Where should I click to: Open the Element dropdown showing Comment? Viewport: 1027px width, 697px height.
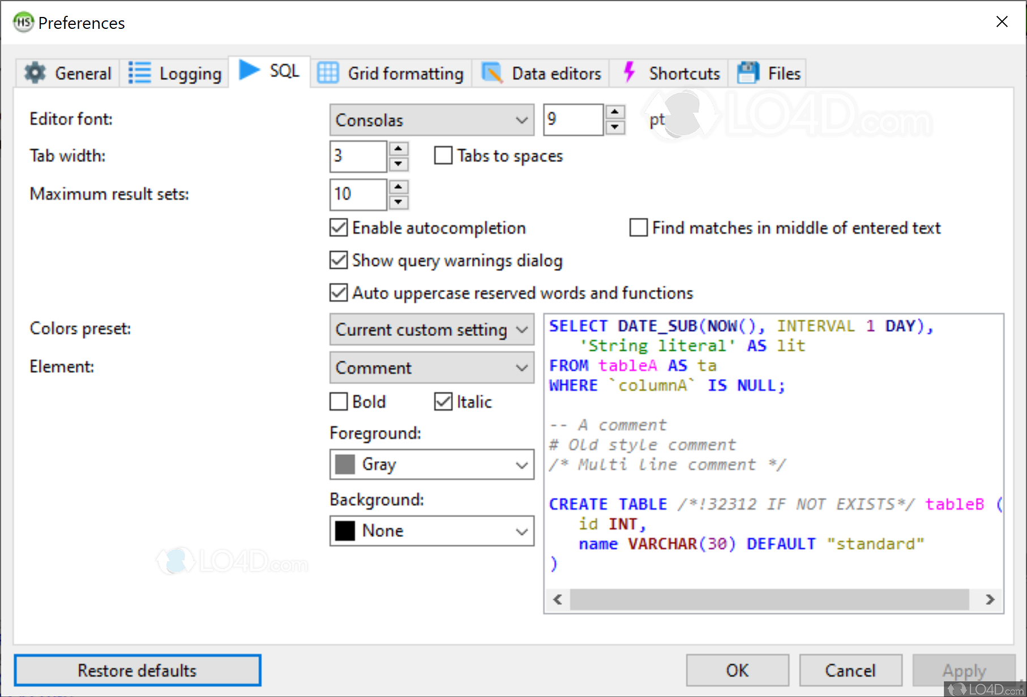tap(431, 367)
